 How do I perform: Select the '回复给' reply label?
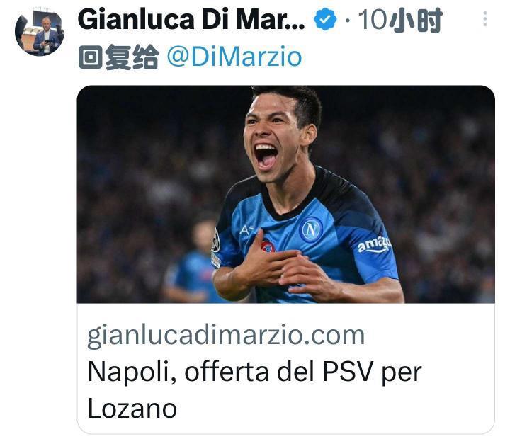(x=118, y=57)
